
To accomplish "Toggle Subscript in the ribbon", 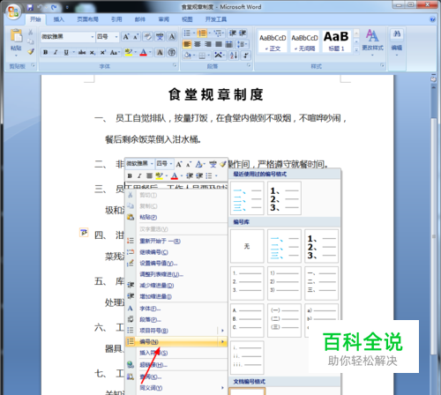I will pos(93,53).
